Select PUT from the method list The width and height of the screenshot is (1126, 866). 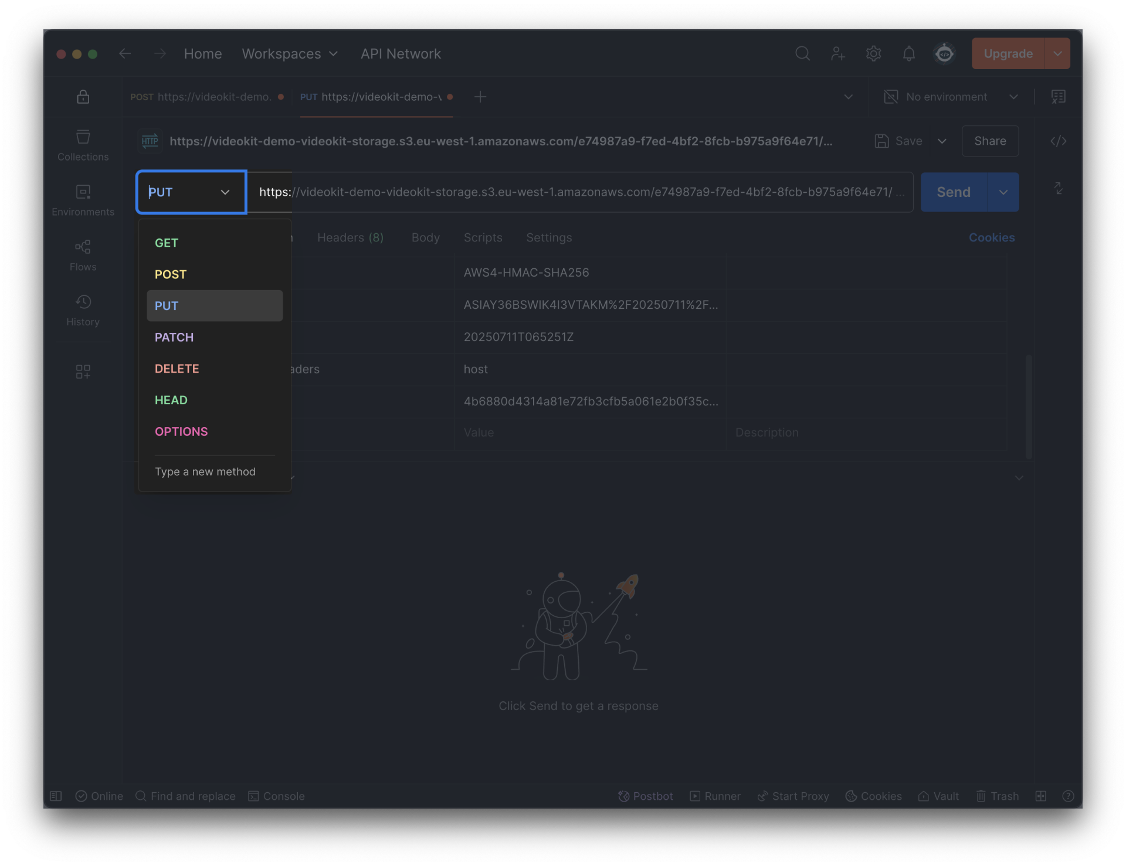tap(215, 306)
